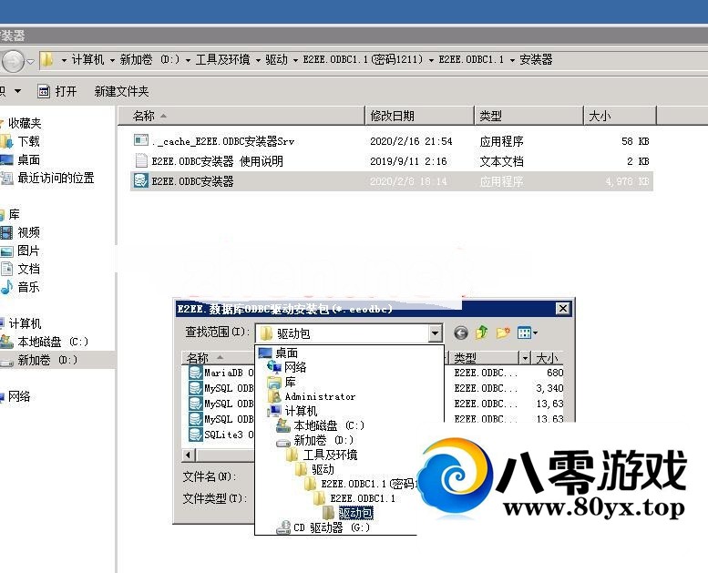The image size is (708, 573).
Task: Click the 文本文档 type cell
Action: pyautogui.click(x=501, y=161)
